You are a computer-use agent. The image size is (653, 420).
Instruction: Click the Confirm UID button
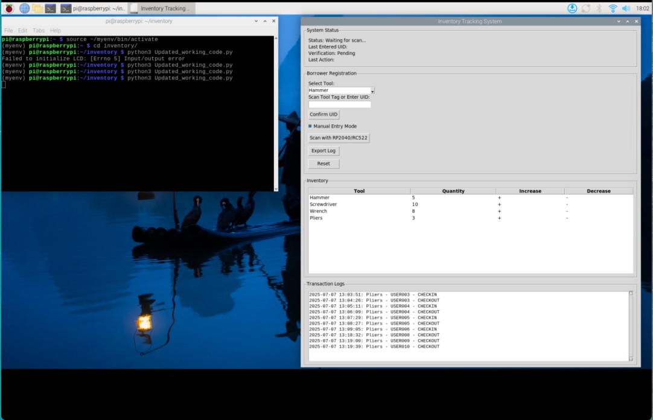[323, 115]
